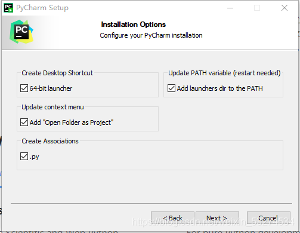Minimize the PyCharm Setup window
This screenshot has width=300, height=233.
(230, 8)
